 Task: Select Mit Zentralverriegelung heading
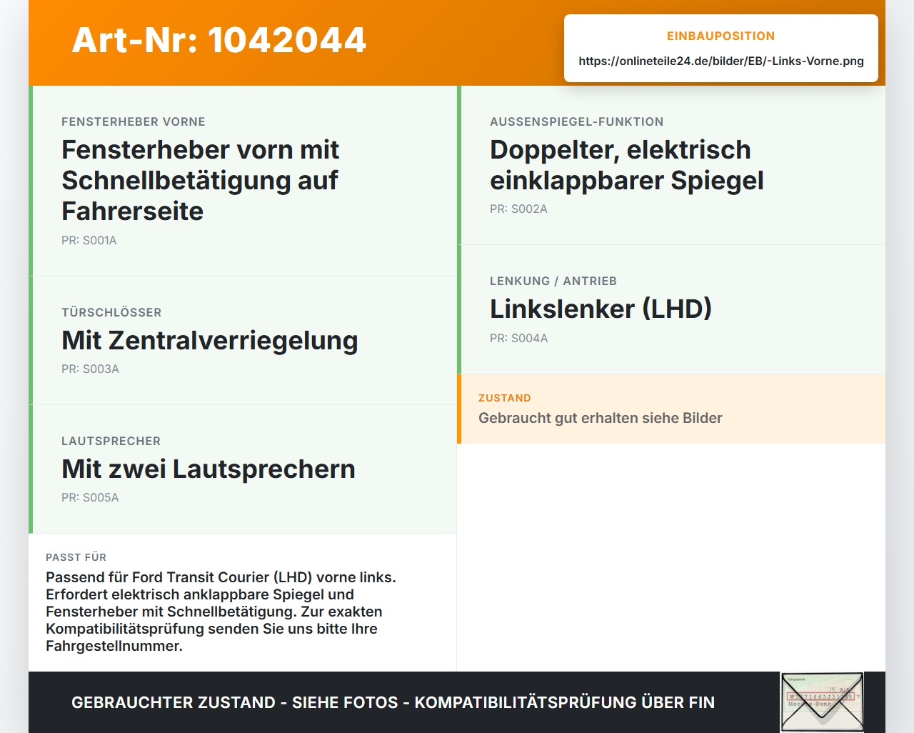coord(210,340)
